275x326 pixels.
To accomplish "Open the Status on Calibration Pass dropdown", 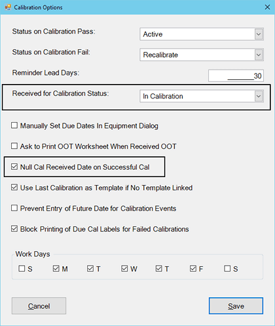I will coord(259,34).
